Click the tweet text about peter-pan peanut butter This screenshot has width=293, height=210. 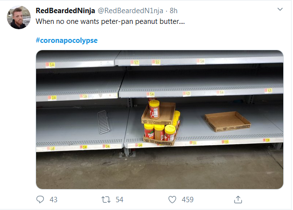[x=110, y=21]
